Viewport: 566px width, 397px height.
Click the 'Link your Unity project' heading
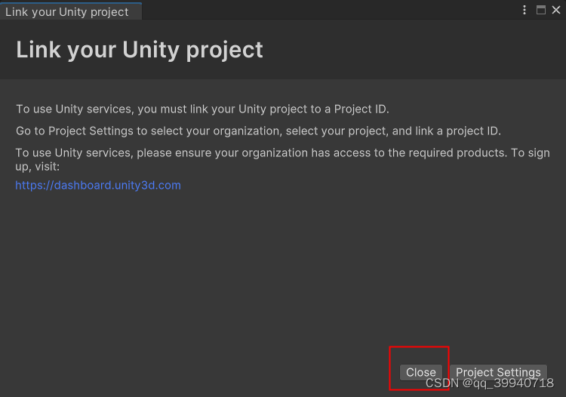point(140,50)
